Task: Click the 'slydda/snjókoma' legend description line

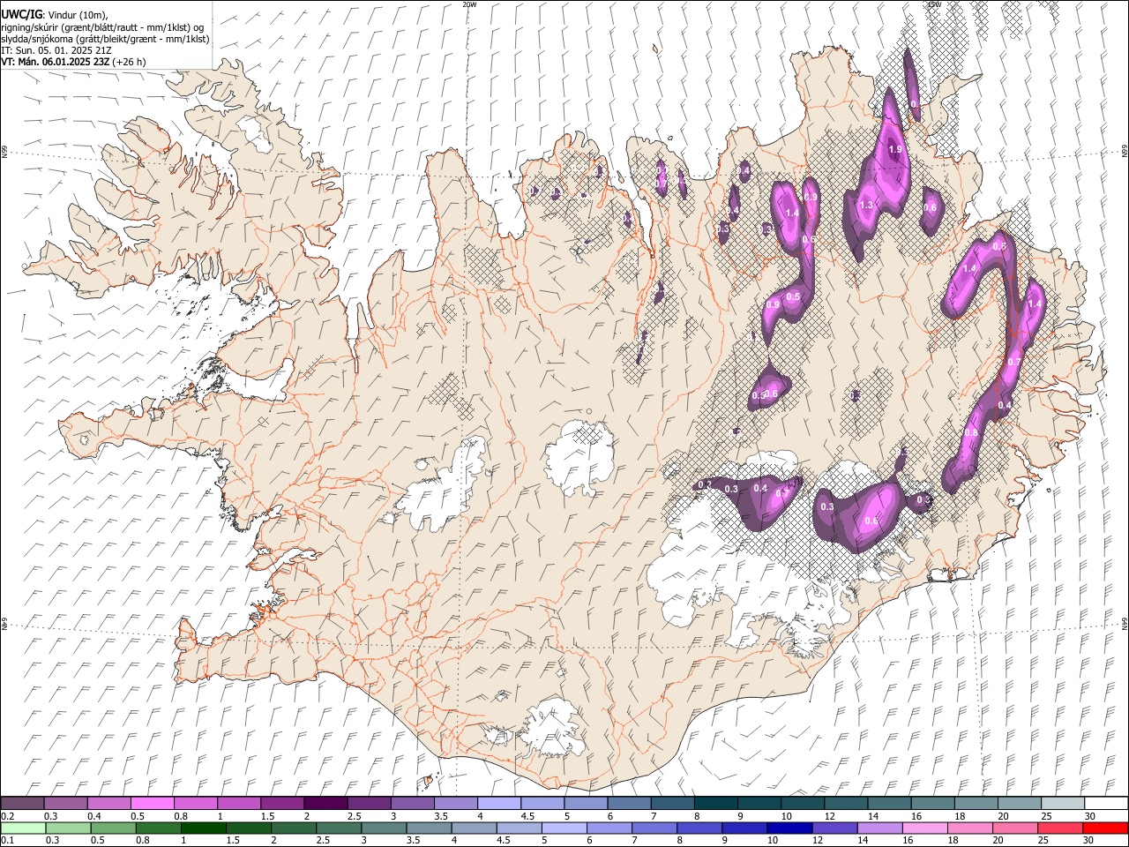Action: [105, 39]
